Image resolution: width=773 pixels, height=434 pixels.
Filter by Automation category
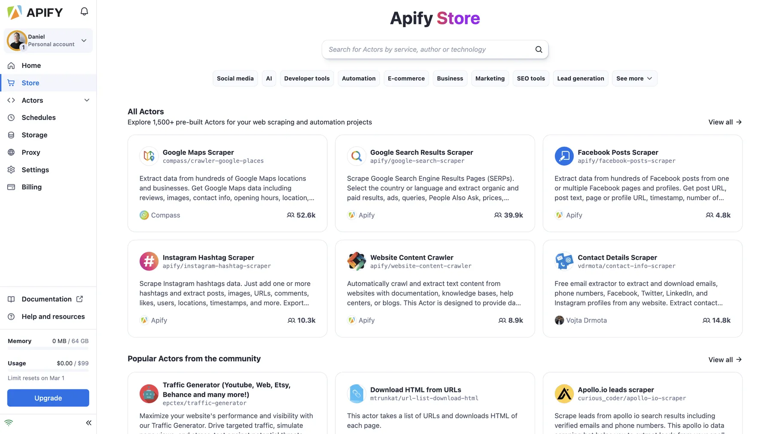coord(359,78)
